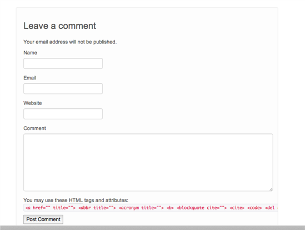The image size is (305, 230).
Task: Click the Name field label
Action: (x=30, y=53)
